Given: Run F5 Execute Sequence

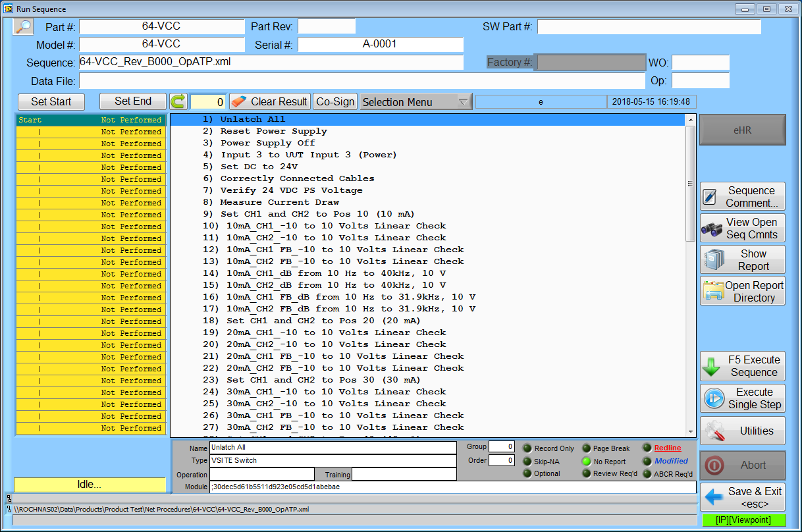Looking at the screenshot, I should click(x=743, y=366).
